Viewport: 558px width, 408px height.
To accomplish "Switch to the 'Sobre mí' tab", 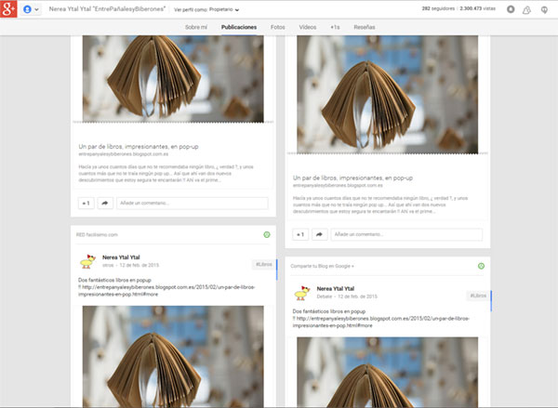I will tap(195, 27).
